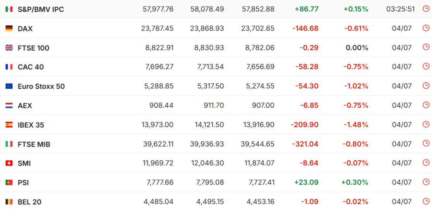432x210 pixels.
Task: Click the CAC 40 percent change -0.75%
Action: coord(356,67)
